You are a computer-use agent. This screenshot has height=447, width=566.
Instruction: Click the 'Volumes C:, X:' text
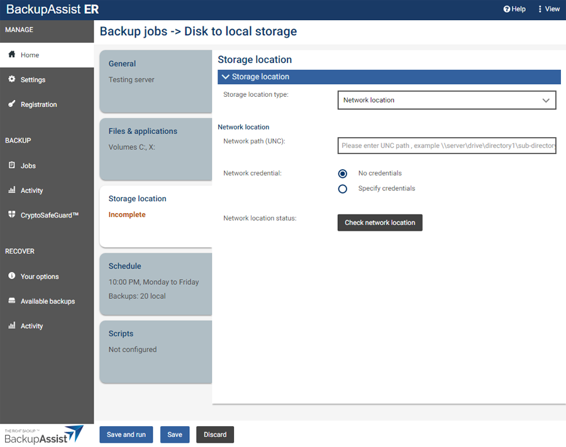click(132, 147)
